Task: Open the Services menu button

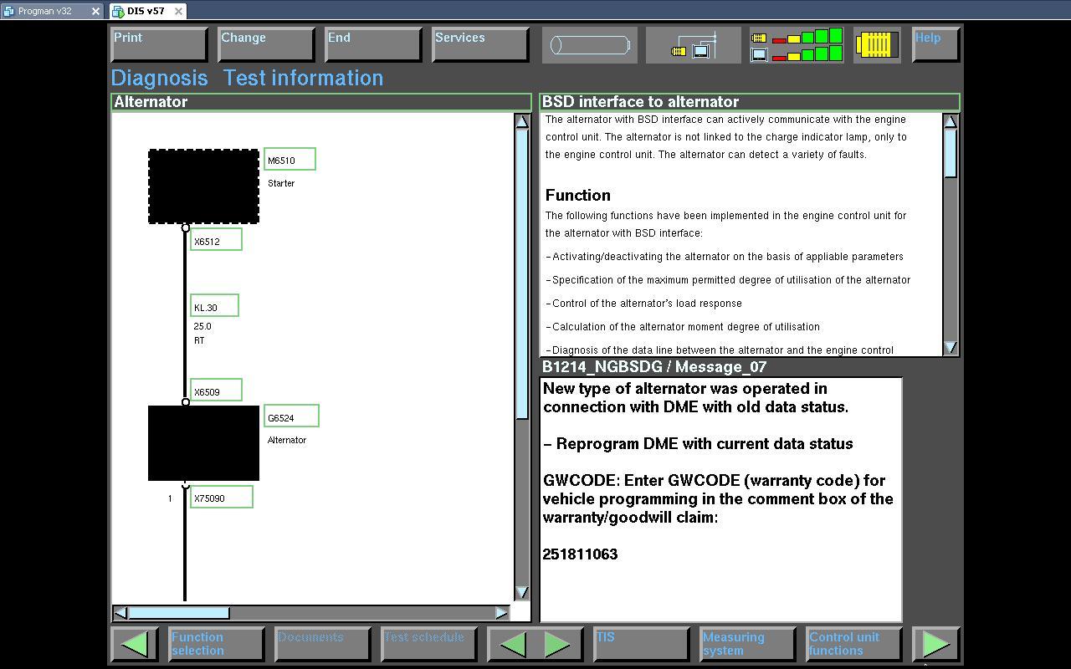Action: 480,44
